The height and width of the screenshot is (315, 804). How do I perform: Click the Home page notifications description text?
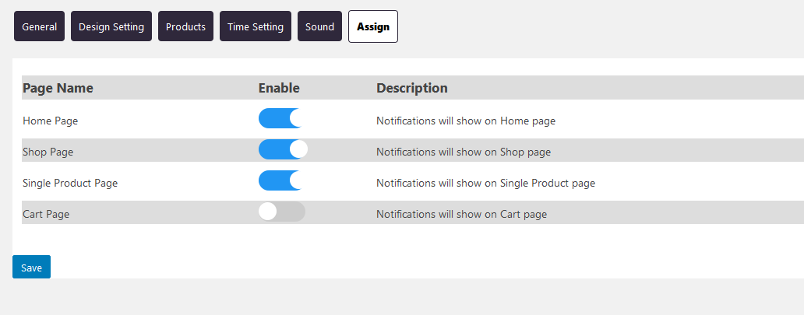coord(466,121)
